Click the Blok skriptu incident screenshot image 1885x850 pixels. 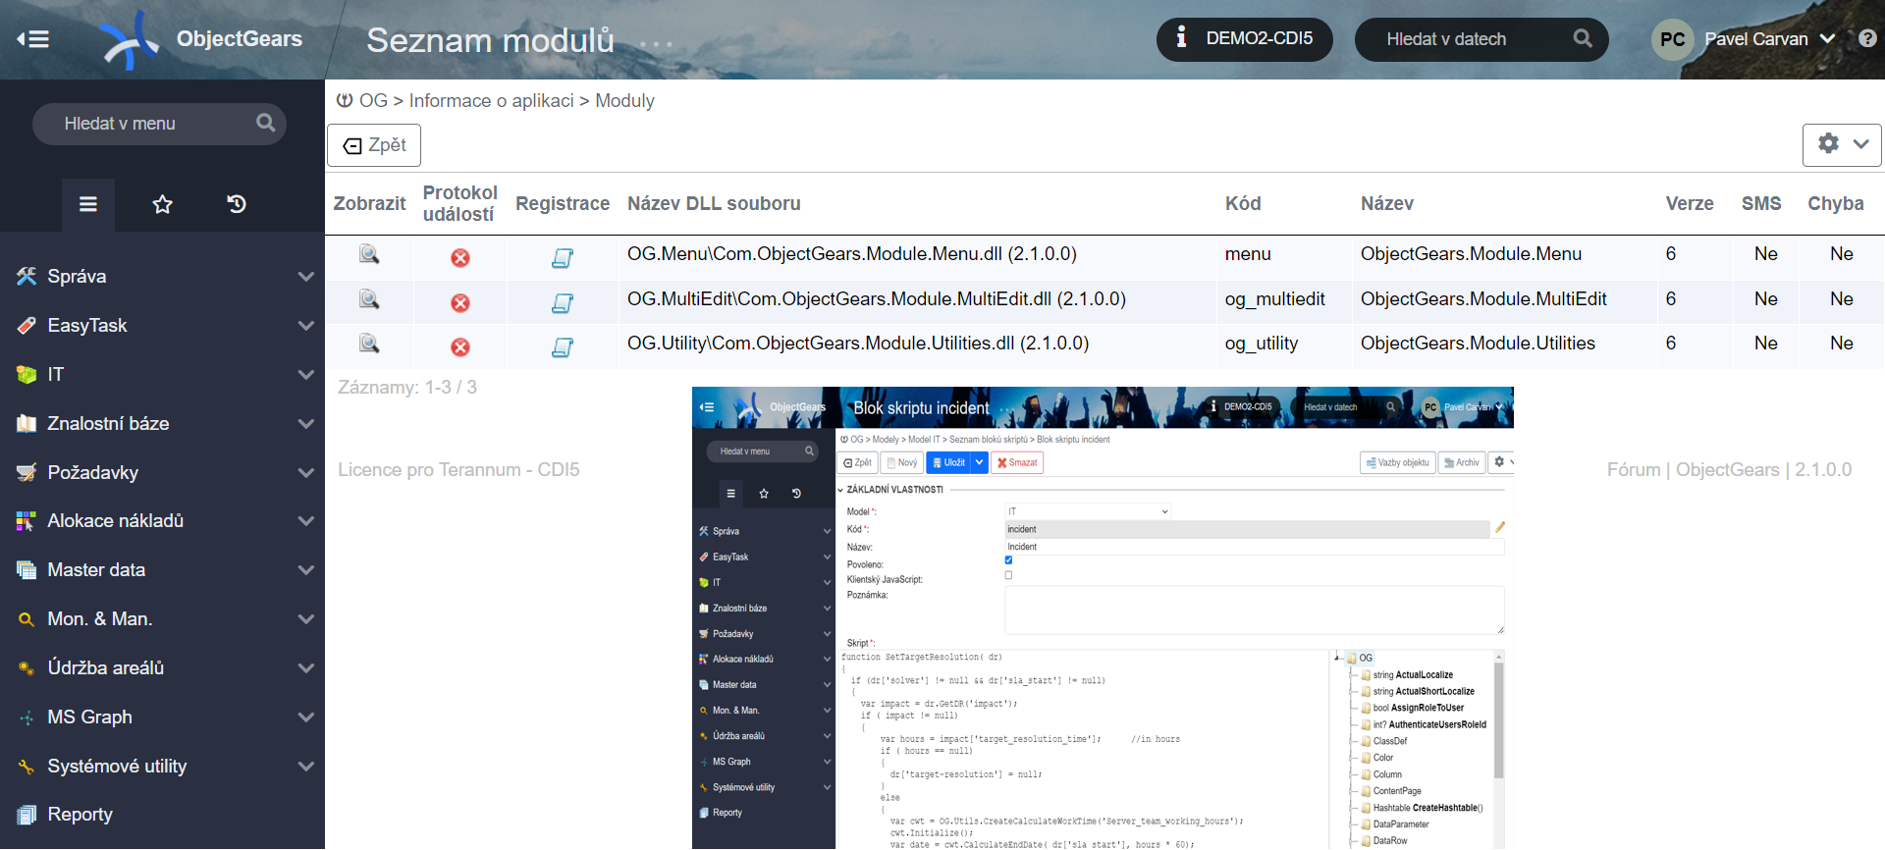coord(1103,618)
